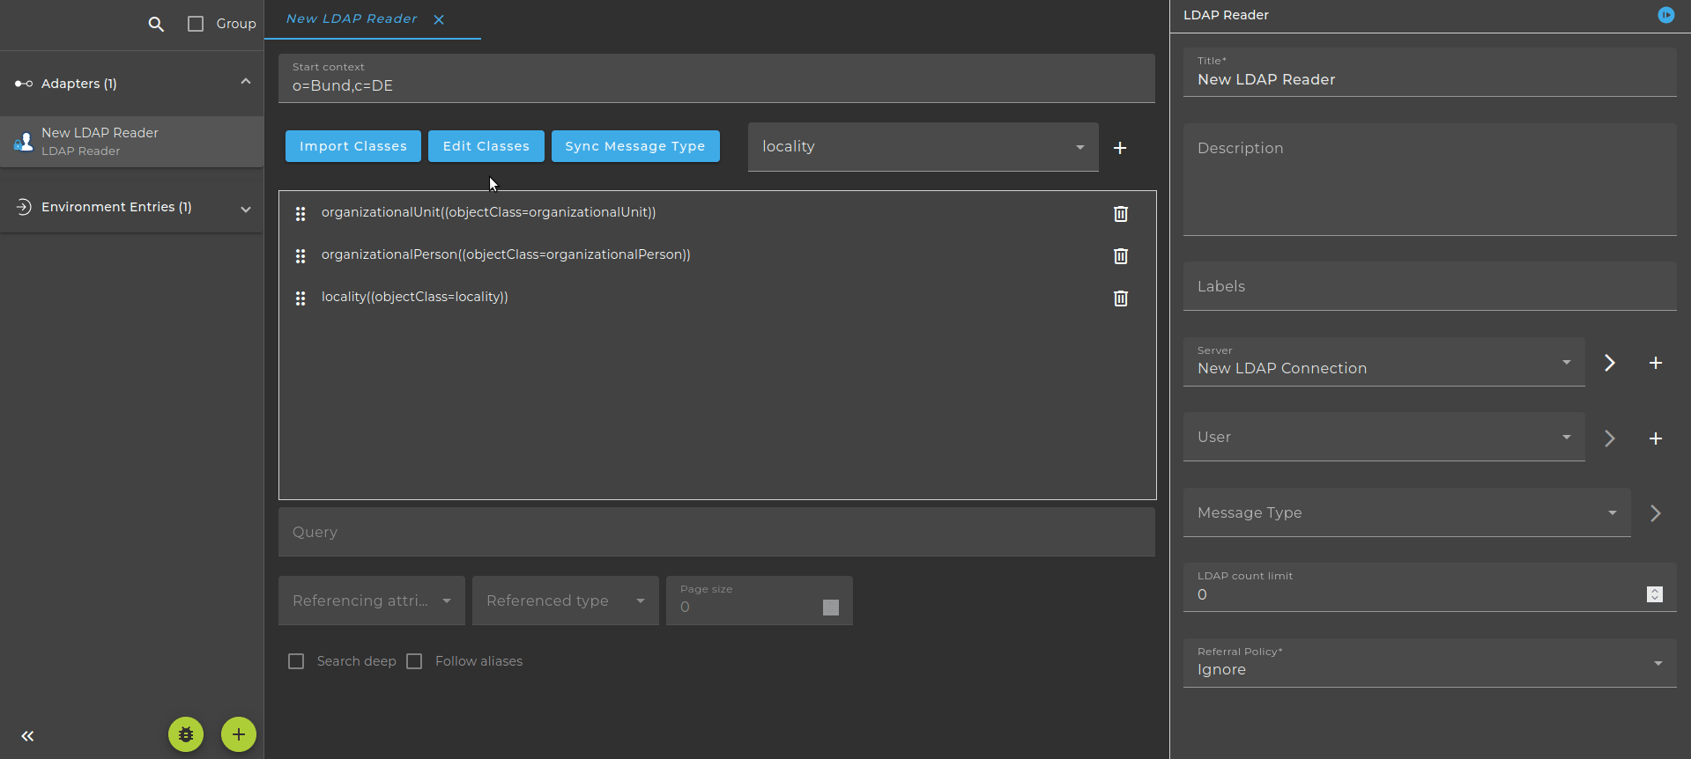Delete the organizationalUnit class entry
This screenshot has height=759, width=1691.
[1121, 214]
